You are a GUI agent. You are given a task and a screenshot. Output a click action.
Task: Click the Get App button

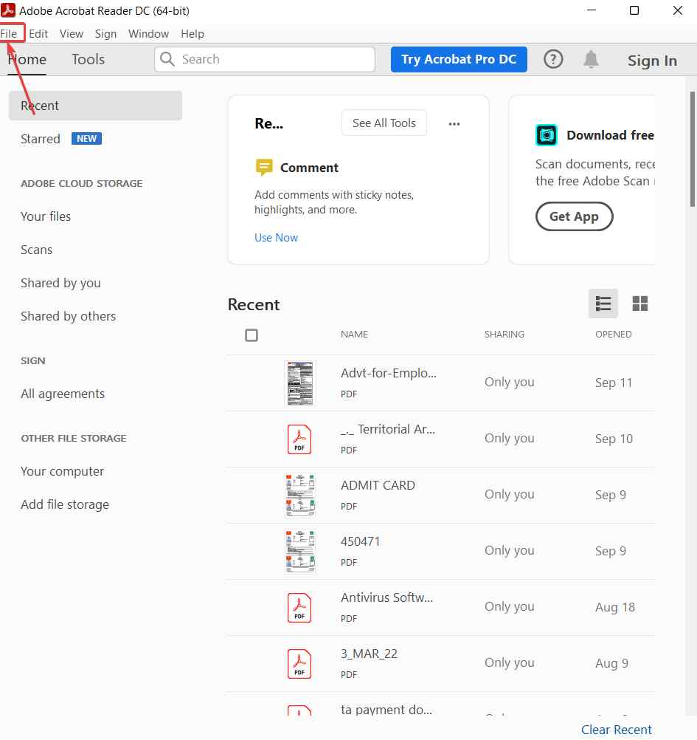click(x=574, y=216)
